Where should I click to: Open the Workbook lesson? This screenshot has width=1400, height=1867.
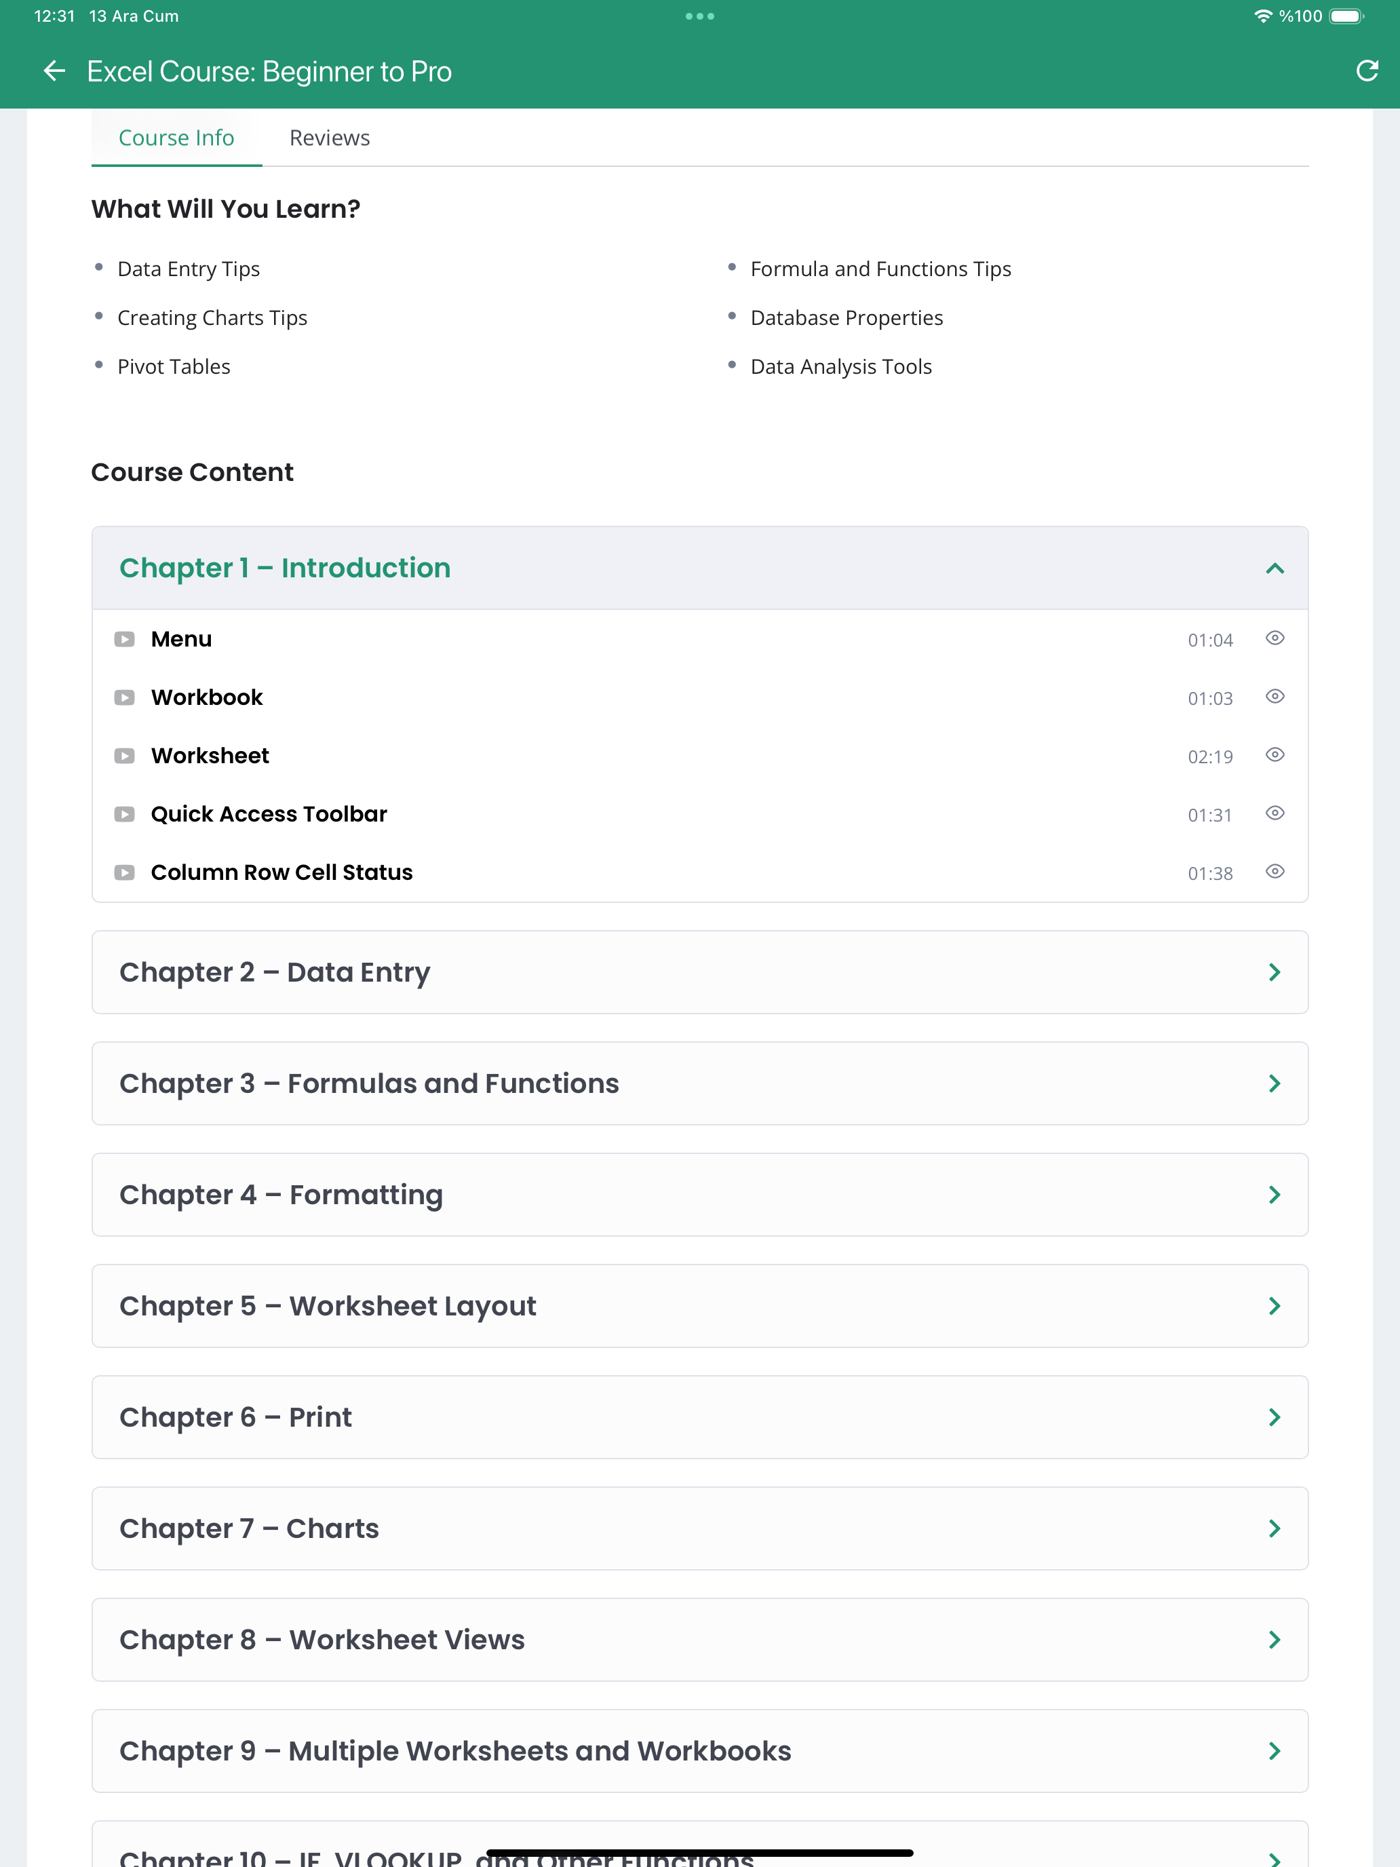click(699, 697)
